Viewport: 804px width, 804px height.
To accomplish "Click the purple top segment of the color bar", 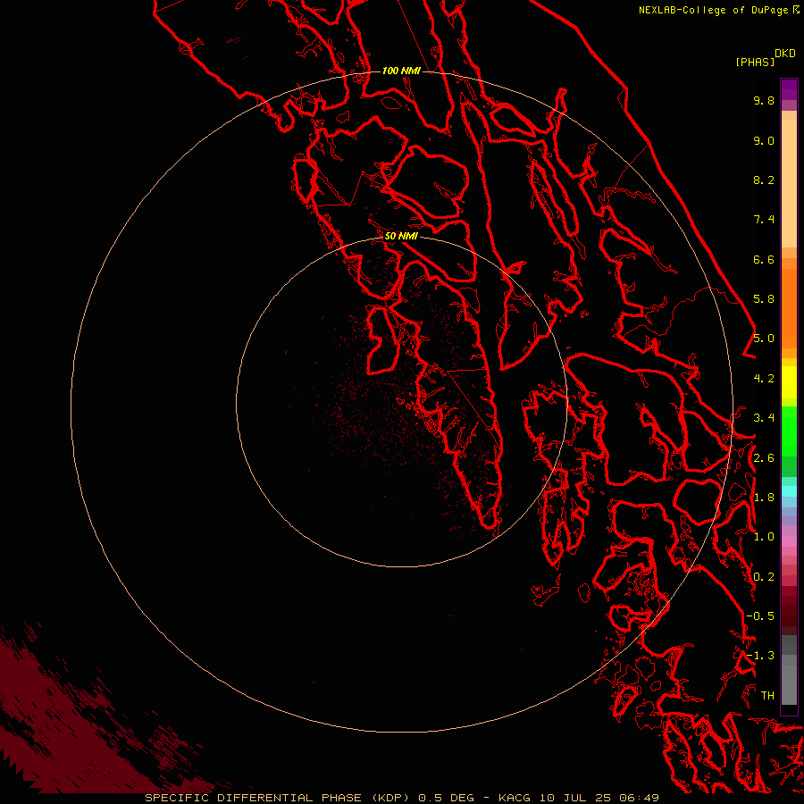I will pyautogui.click(x=789, y=89).
